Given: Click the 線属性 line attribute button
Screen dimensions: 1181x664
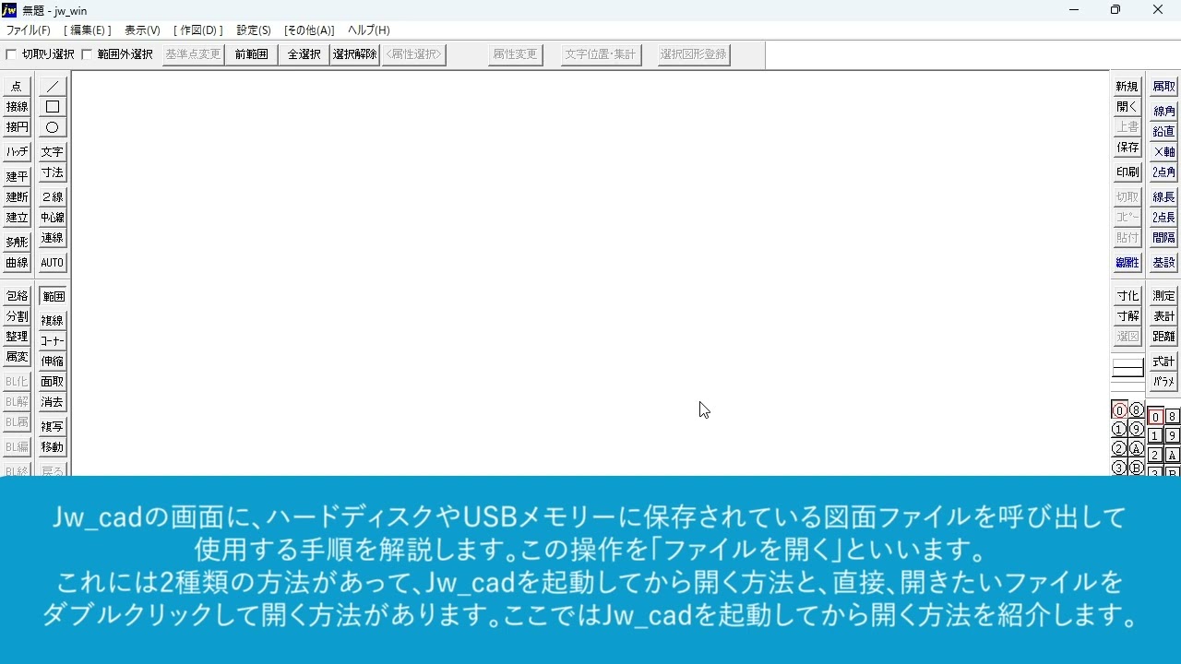Looking at the screenshot, I should pos(1127,263).
